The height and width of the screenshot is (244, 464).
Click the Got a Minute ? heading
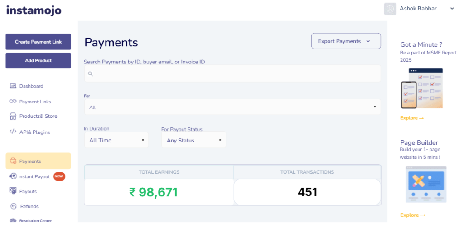(421, 44)
